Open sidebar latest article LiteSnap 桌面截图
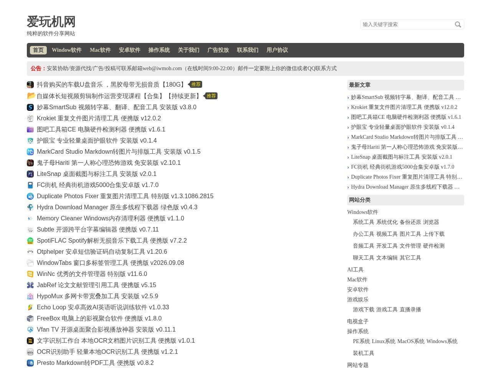The height and width of the screenshot is (368, 491). pos(402,157)
